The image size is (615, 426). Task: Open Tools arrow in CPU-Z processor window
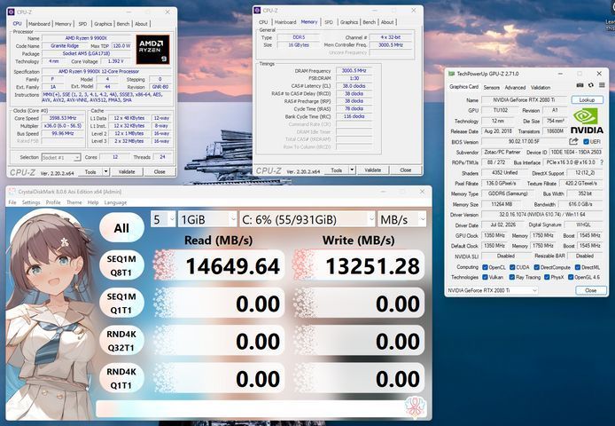click(106, 172)
